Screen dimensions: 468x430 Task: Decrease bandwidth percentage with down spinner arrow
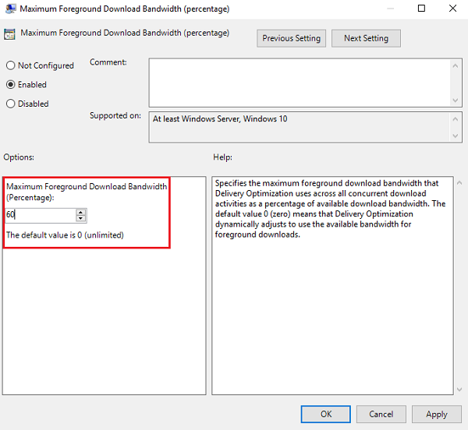(80, 218)
